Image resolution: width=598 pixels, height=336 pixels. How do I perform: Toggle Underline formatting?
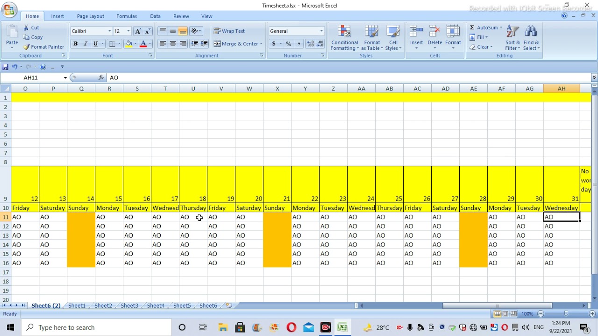tap(96, 44)
